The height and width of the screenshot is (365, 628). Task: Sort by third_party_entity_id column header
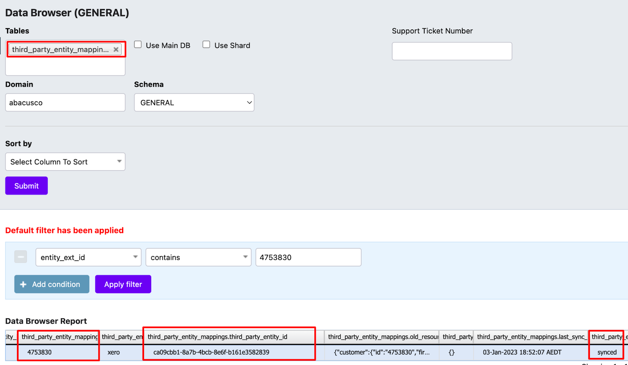pos(217,337)
